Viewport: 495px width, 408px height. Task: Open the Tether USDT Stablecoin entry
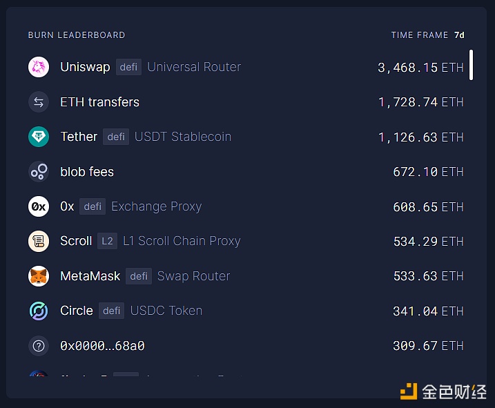click(x=183, y=137)
